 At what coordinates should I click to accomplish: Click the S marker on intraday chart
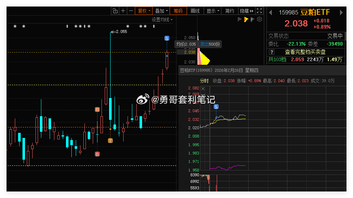click(216, 107)
